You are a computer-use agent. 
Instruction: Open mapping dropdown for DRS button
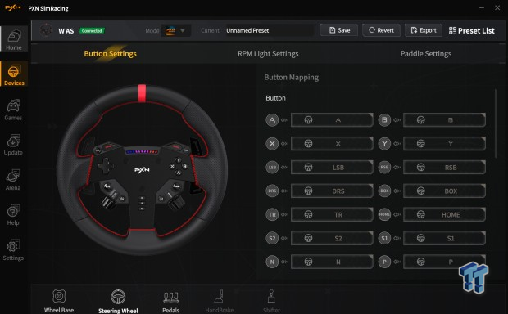coord(332,191)
